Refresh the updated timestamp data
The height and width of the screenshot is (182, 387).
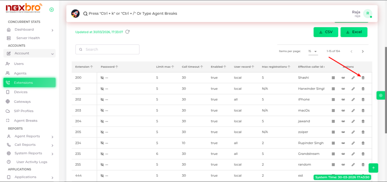click(128, 32)
